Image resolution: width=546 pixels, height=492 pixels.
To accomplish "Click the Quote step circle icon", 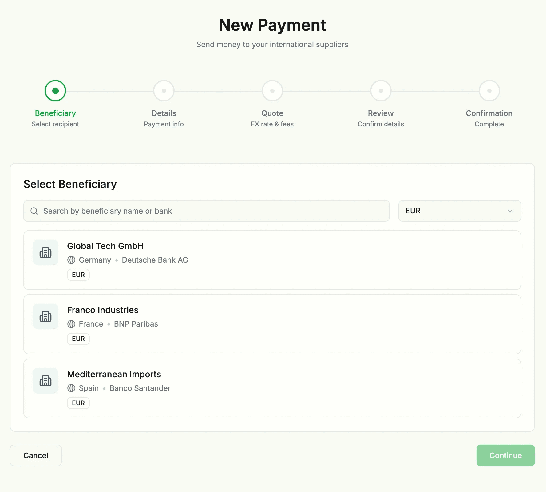I will point(272,90).
